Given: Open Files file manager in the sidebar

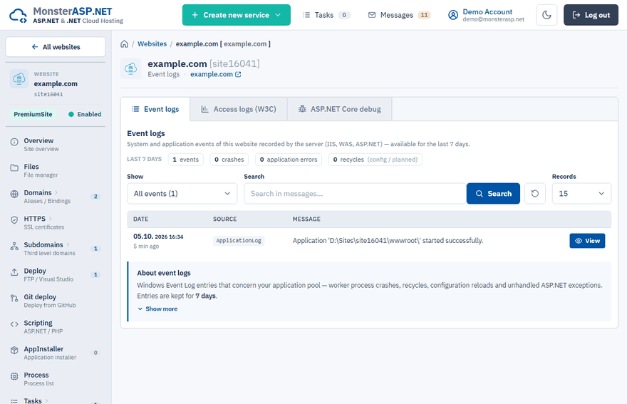Looking at the screenshot, I should pyautogui.click(x=56, y=170).
